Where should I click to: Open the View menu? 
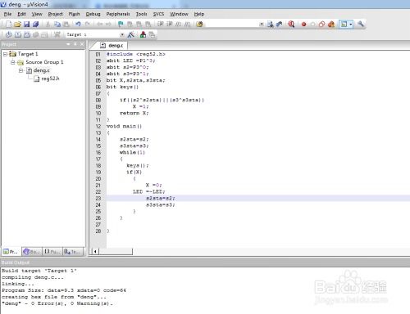[37, 14]
